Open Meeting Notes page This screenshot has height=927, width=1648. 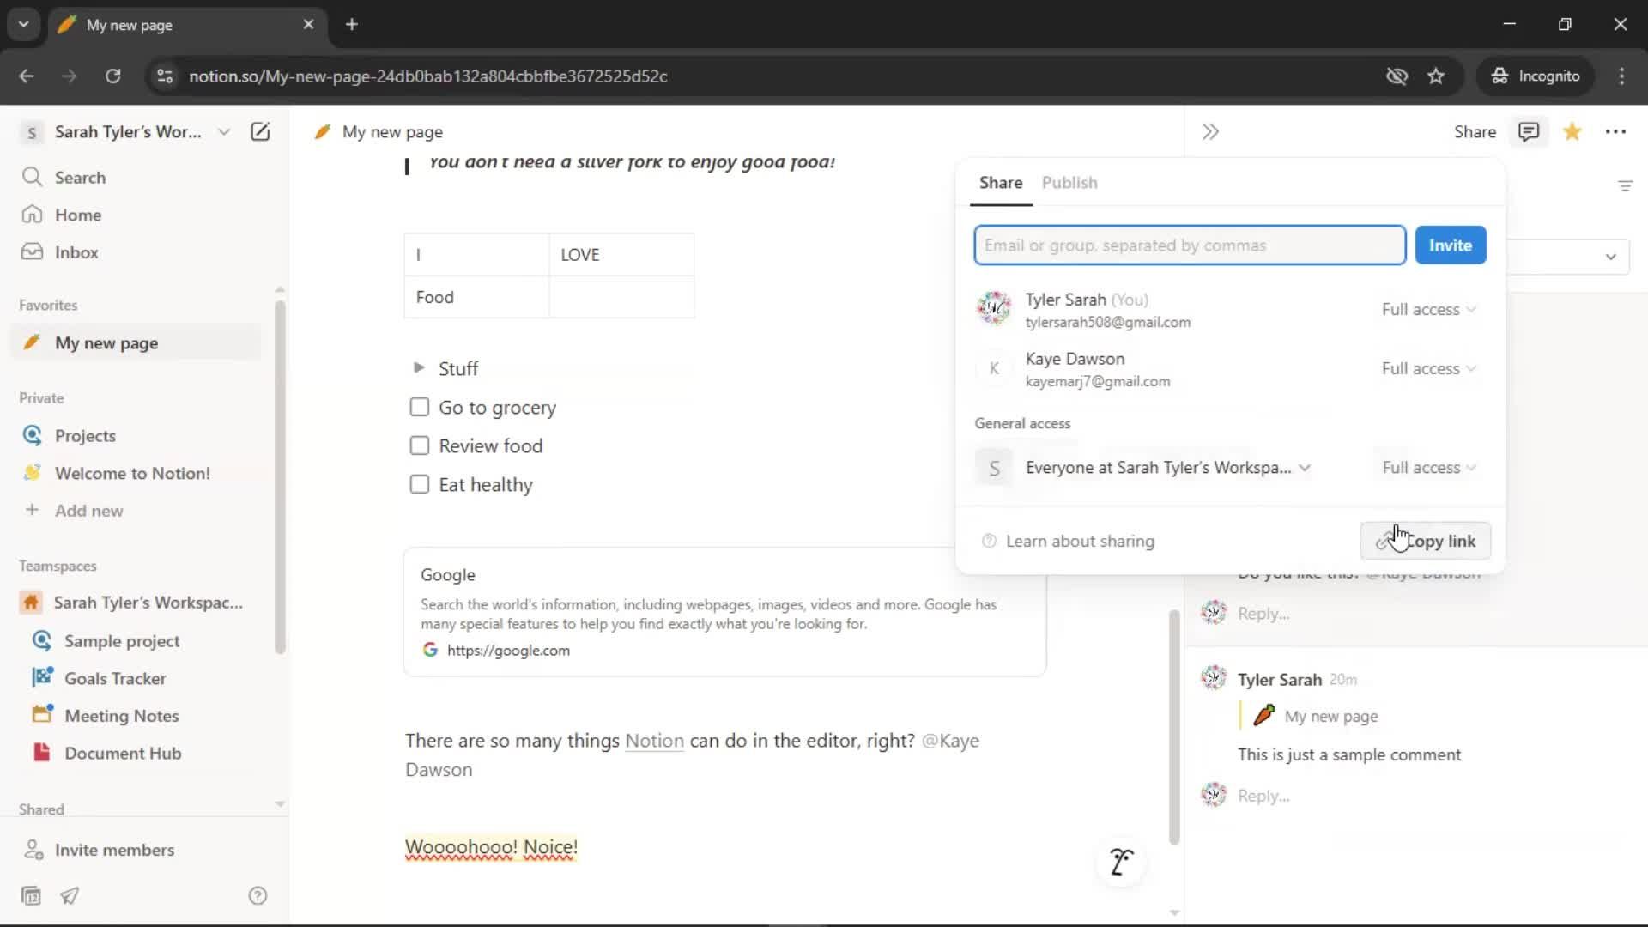pyautogui.click(x=121, y=716)
